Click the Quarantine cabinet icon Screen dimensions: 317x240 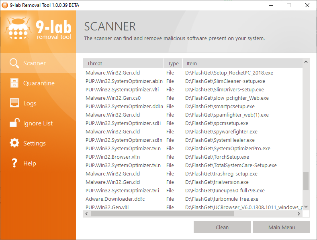coord(14,83)
